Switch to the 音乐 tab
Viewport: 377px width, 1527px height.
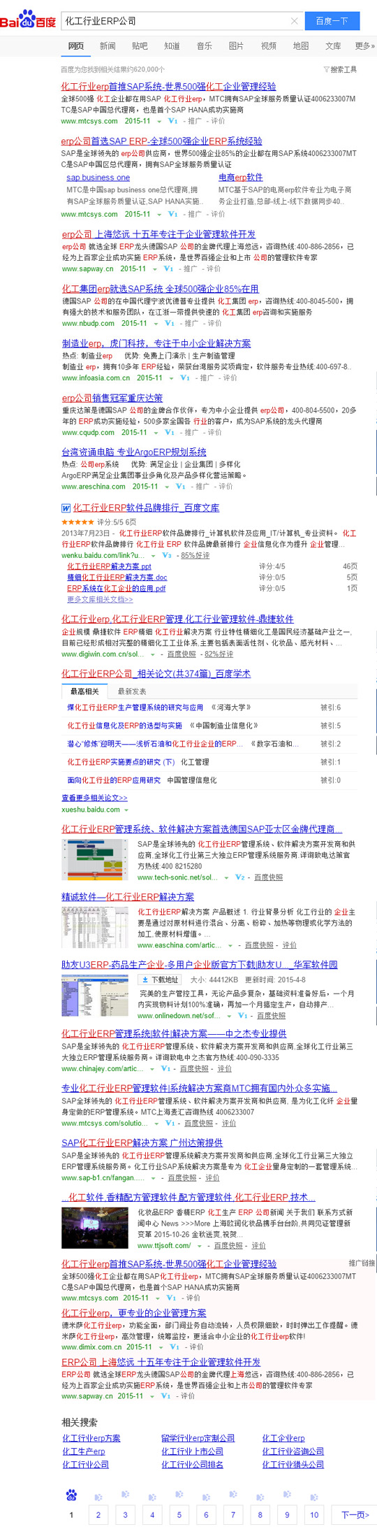(x=204, y=46)
